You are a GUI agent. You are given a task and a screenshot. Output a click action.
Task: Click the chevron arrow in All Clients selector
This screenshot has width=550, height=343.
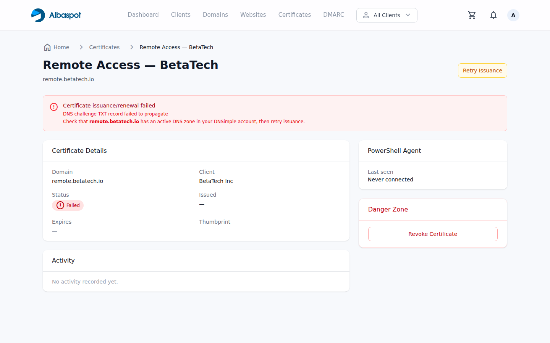click(408, 15)
